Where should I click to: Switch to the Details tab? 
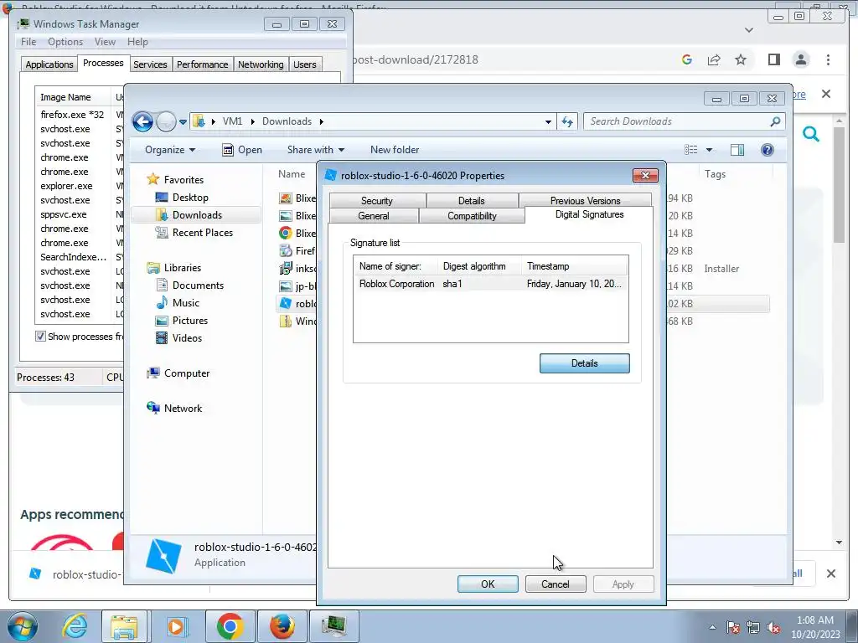[x=471, y=201]
